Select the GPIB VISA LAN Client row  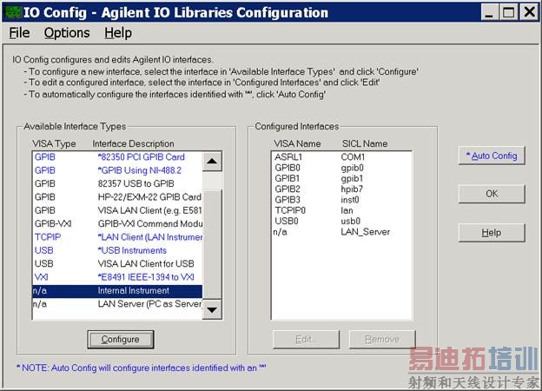click(117, 210)
